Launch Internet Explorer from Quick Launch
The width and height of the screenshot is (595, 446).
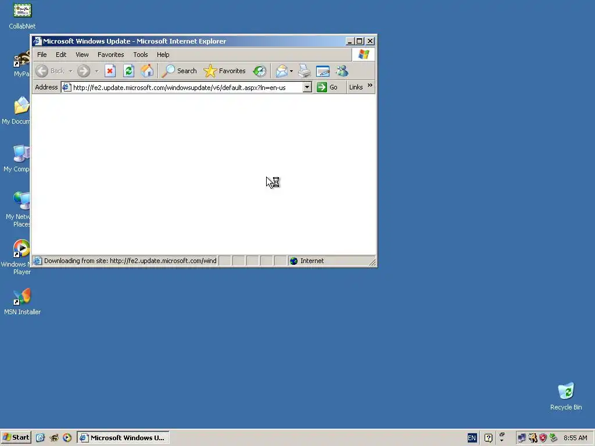pos(40,438)
